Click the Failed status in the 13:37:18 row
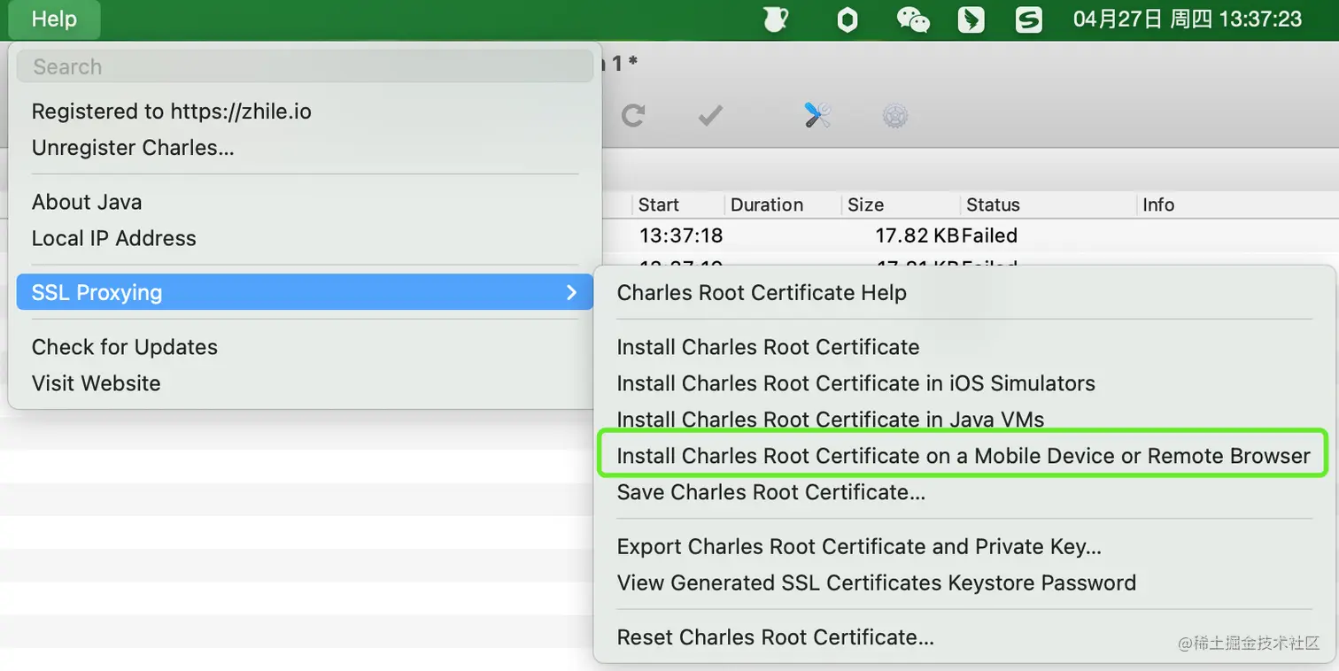The image size is (1339, 671). 989,235
